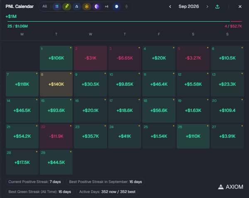
Task: Click the +$1M total PNL value
Action: click(x=11, y=16)
